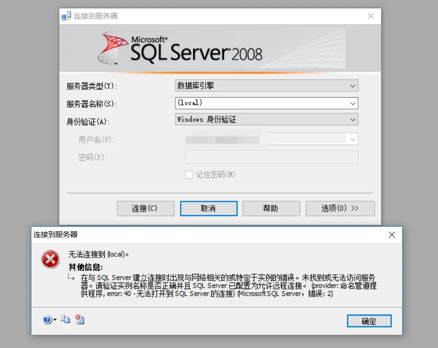438x348 pixels.
Task: Click the 密码 password field
Action: [272, 157]
